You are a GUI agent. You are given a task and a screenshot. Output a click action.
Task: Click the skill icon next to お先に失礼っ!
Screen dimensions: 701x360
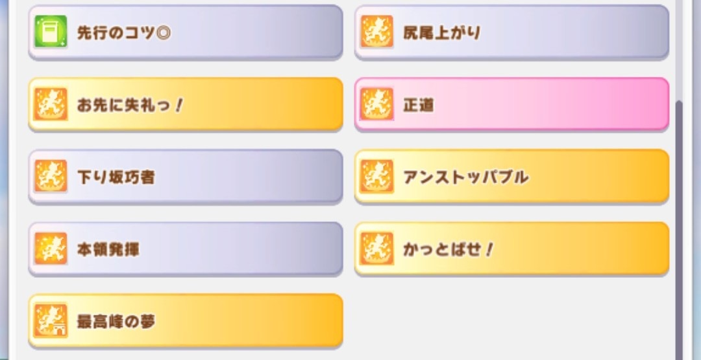point(51,104)
